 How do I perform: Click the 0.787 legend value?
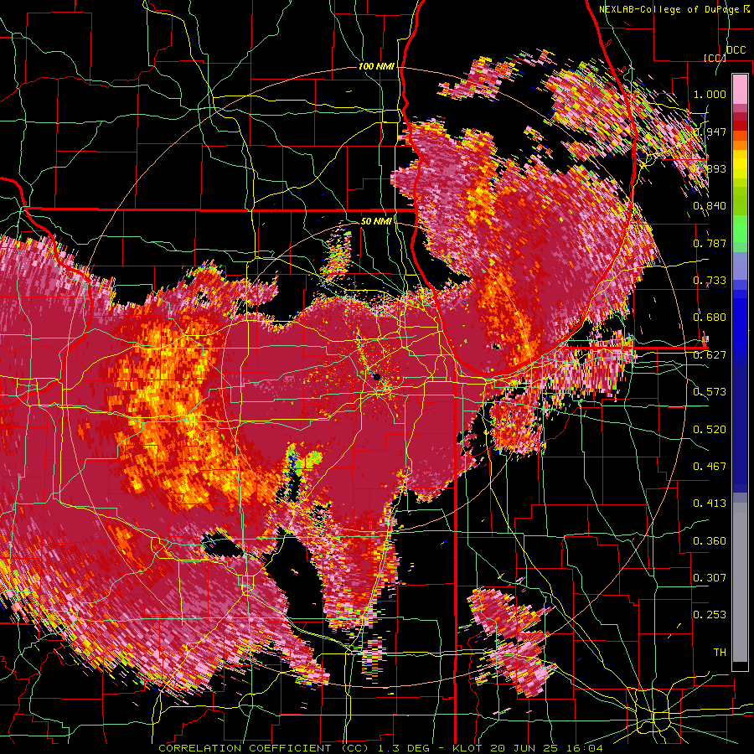click(710, 243)
